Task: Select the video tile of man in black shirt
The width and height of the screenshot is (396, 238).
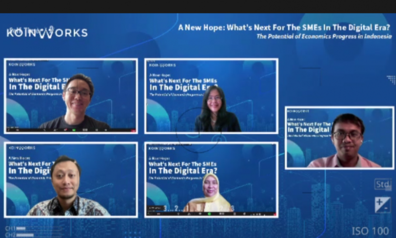Action: pos(71,95)
